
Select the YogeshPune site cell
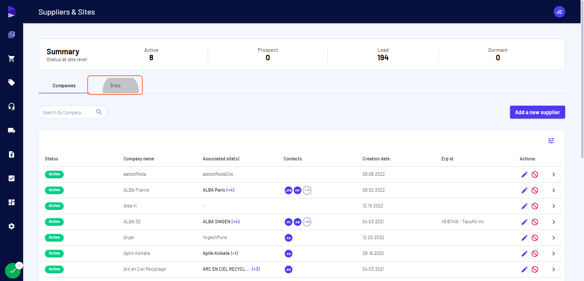(215, 237)
